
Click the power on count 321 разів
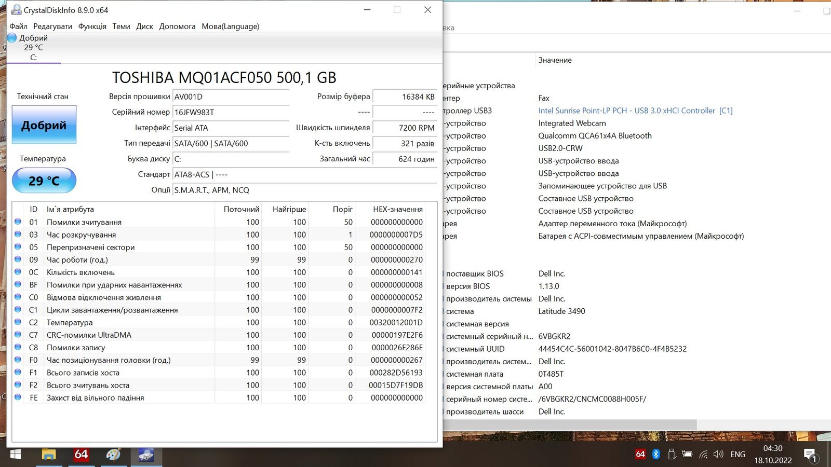point(405,143)
